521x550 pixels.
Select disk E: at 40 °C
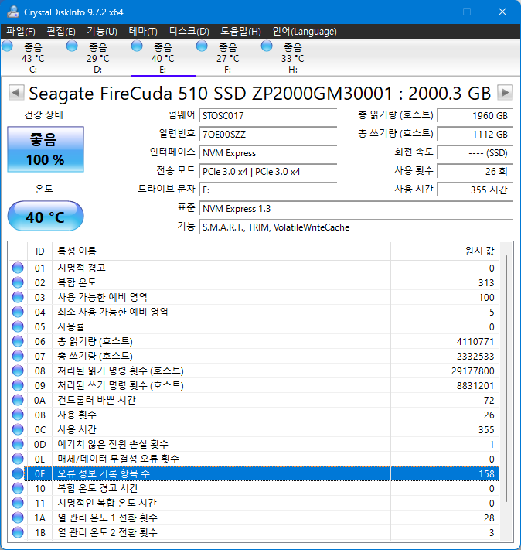coord(162,58)
